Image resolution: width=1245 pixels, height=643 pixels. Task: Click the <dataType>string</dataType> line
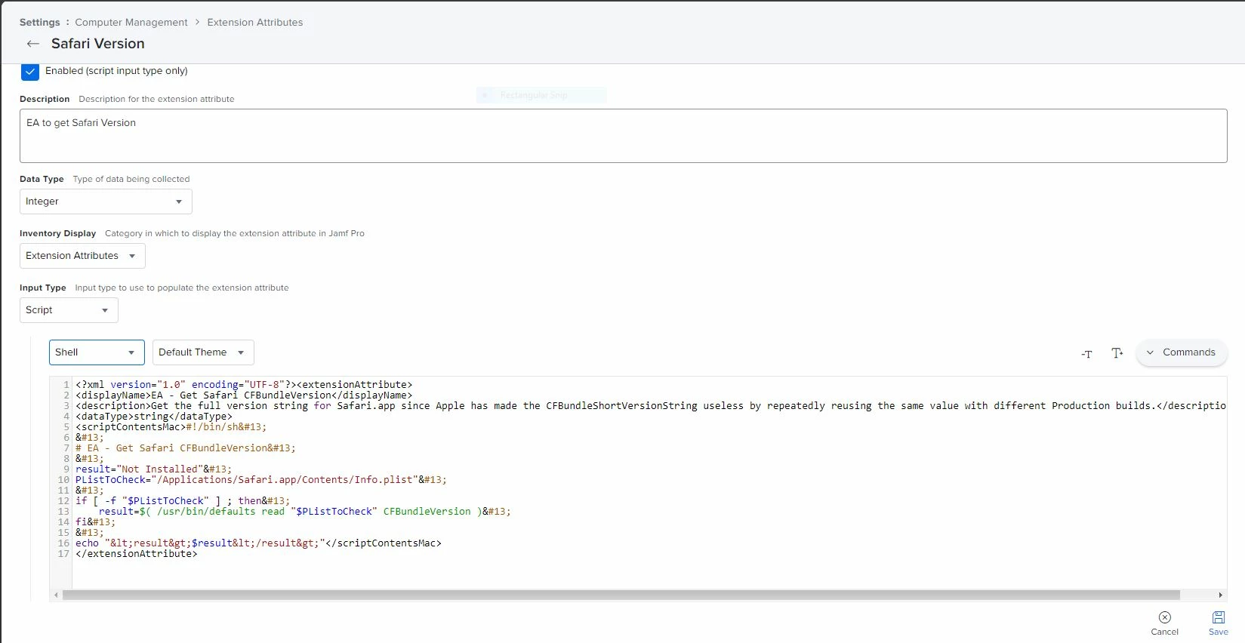[x=154, y=417]
